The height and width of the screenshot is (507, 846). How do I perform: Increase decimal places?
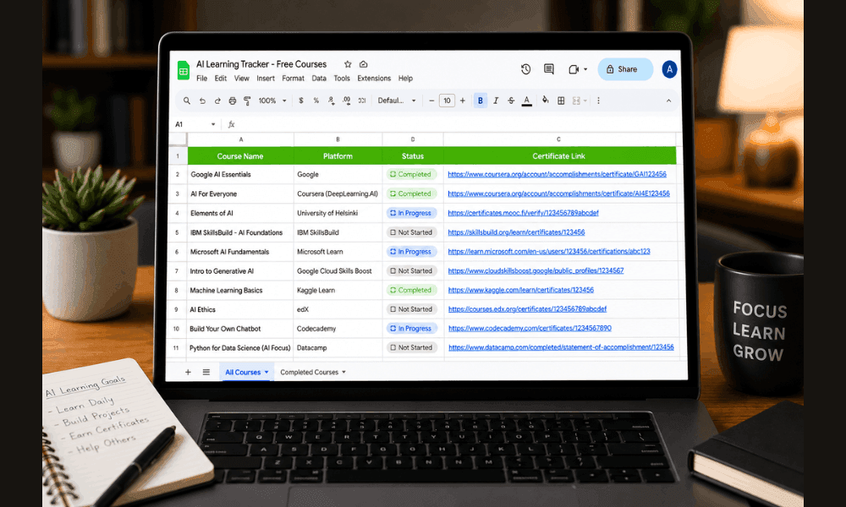point(346,101)
